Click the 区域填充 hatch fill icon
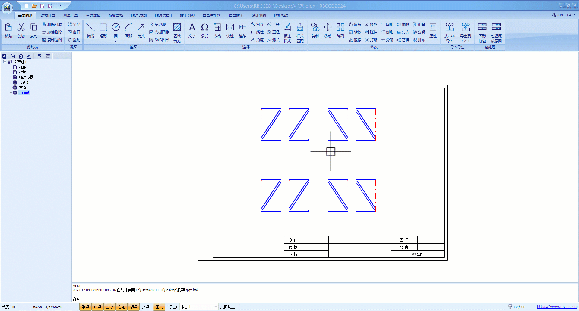579x311 pixels. tap(177, 28)
